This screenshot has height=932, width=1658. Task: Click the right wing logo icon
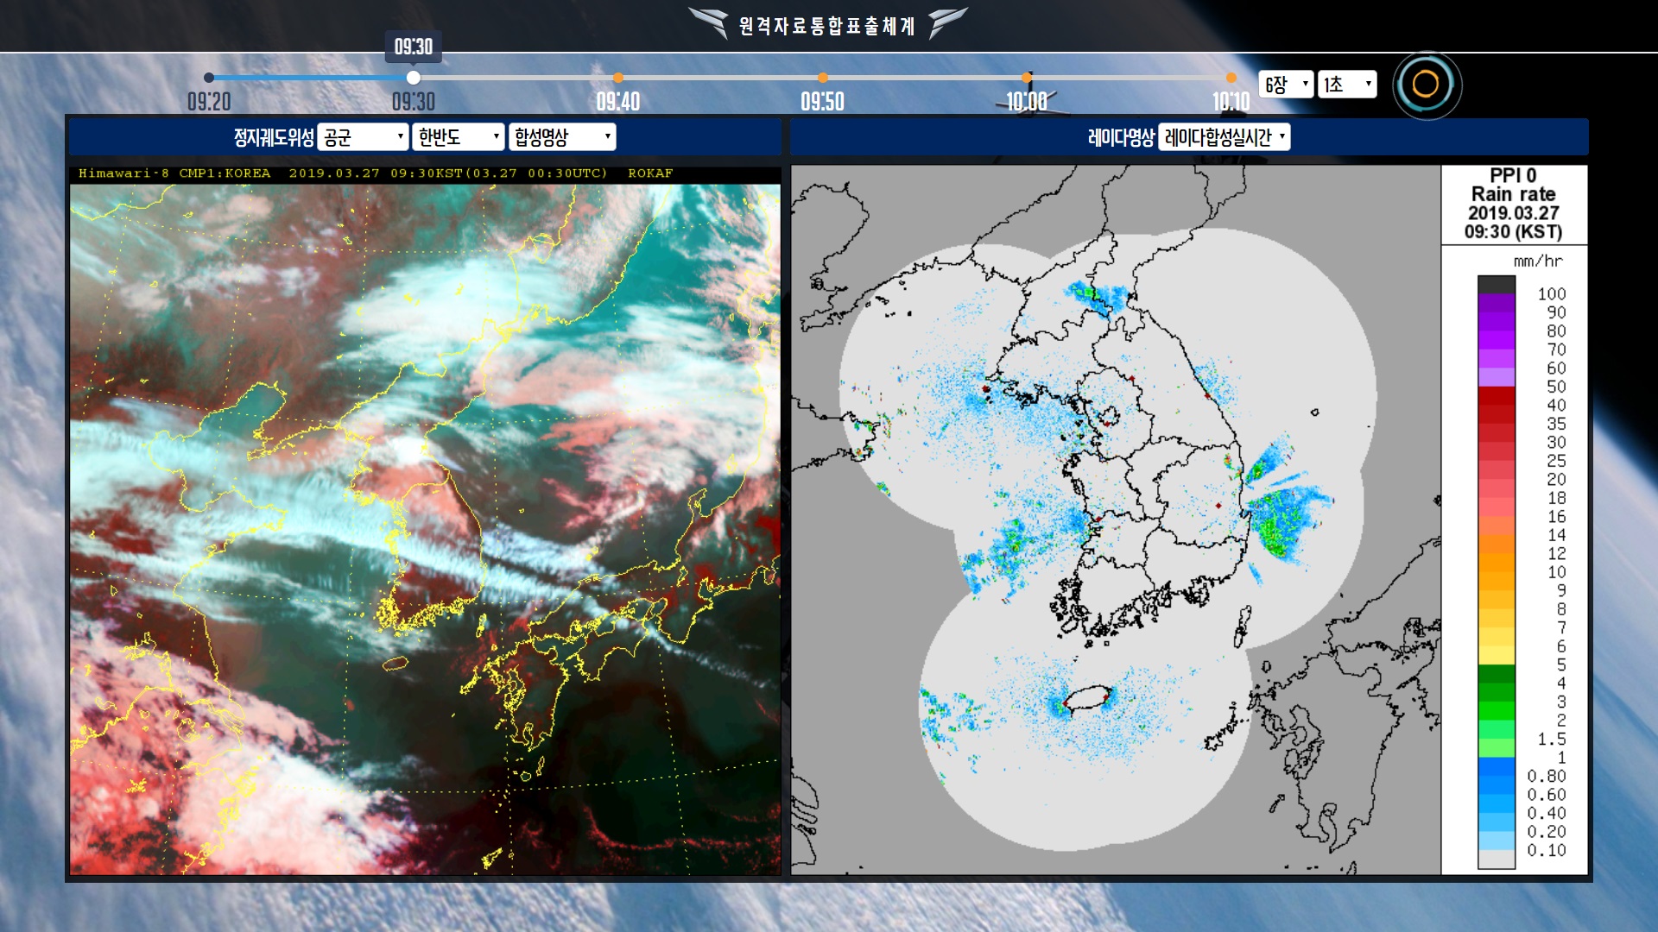click(x=946, y=22)
